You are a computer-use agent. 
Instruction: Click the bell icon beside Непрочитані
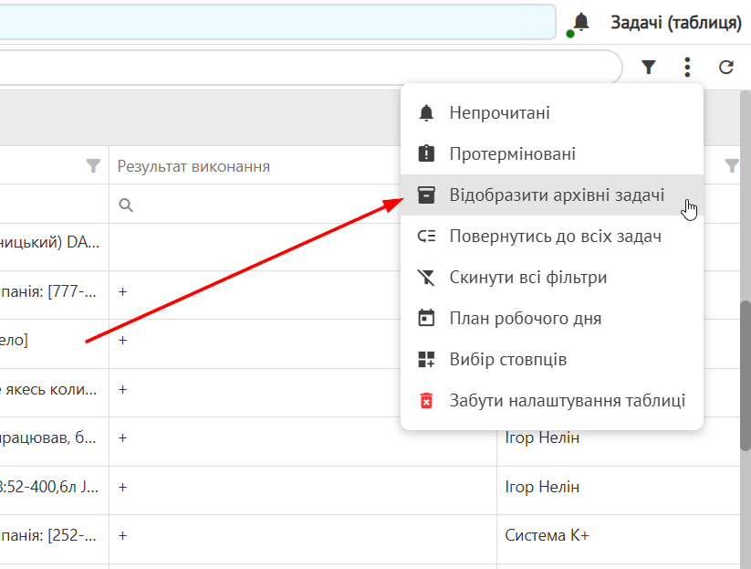point(426,112)
